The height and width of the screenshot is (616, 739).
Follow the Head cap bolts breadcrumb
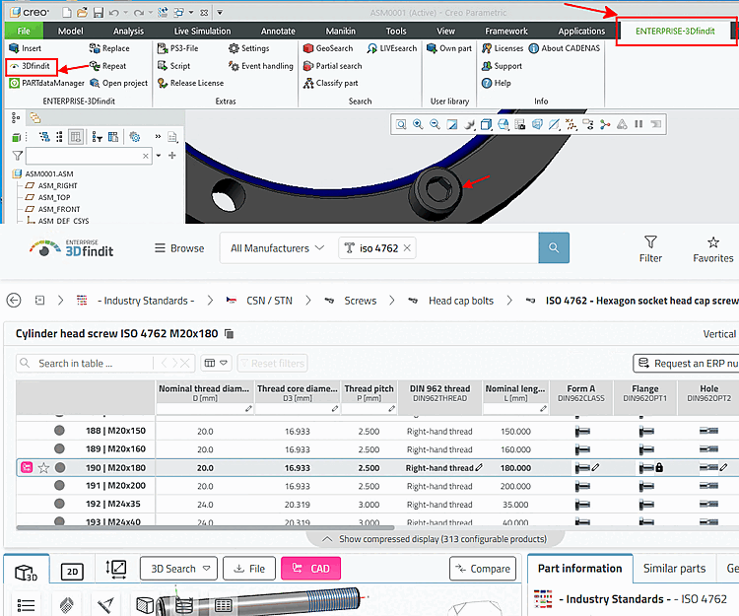(460, 301)
